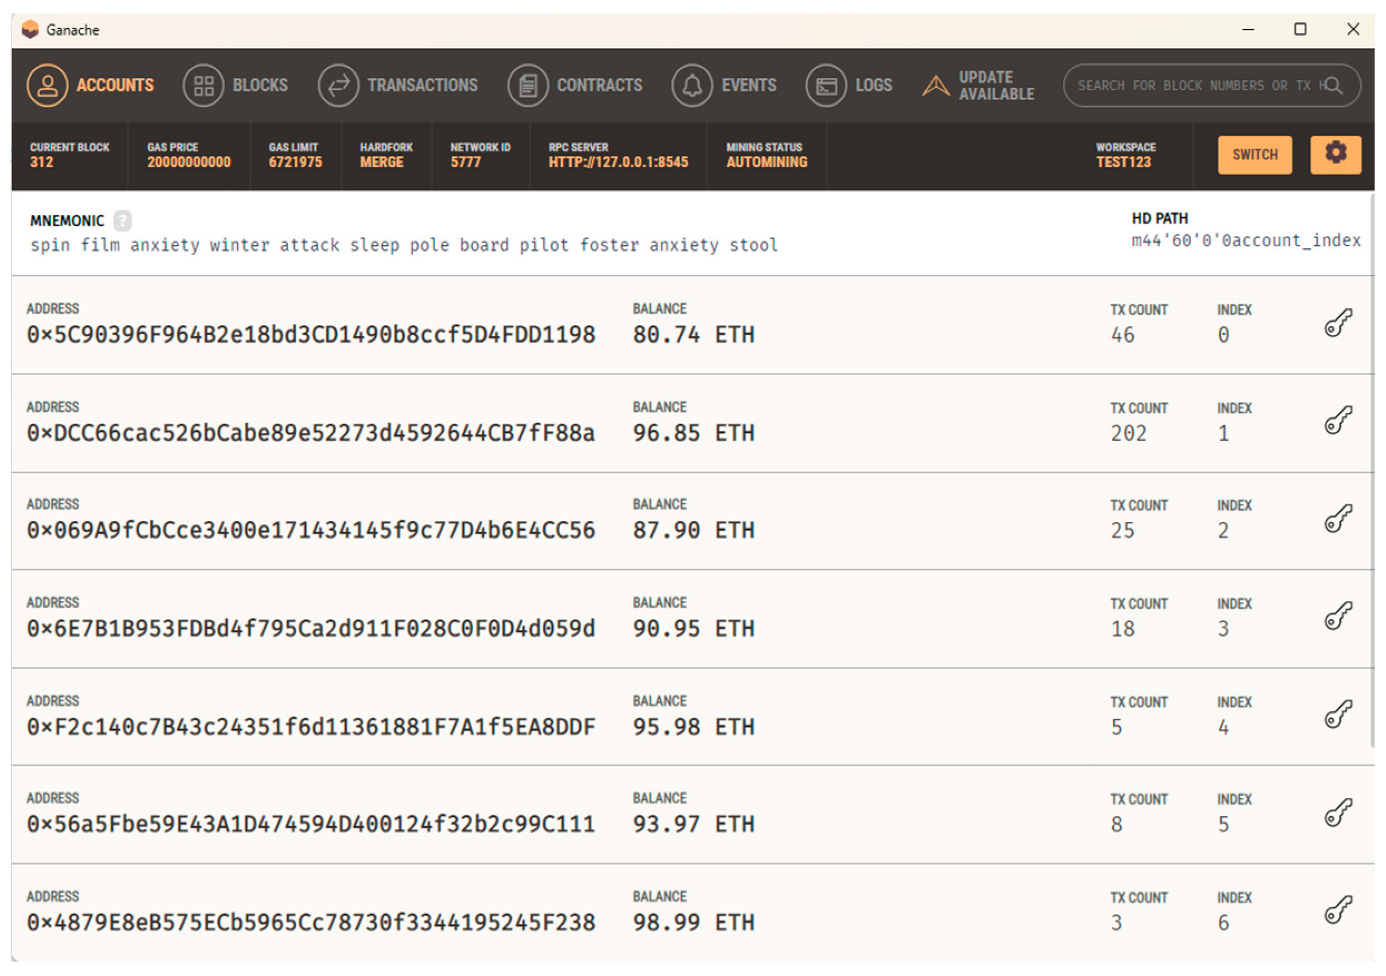
Task: Show private key for account index 3
Action: 1338,615
